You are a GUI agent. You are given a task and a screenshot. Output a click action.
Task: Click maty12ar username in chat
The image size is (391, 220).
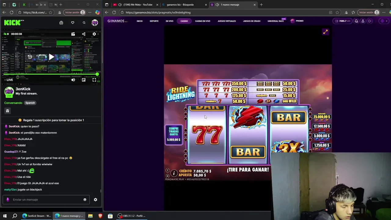10,189
